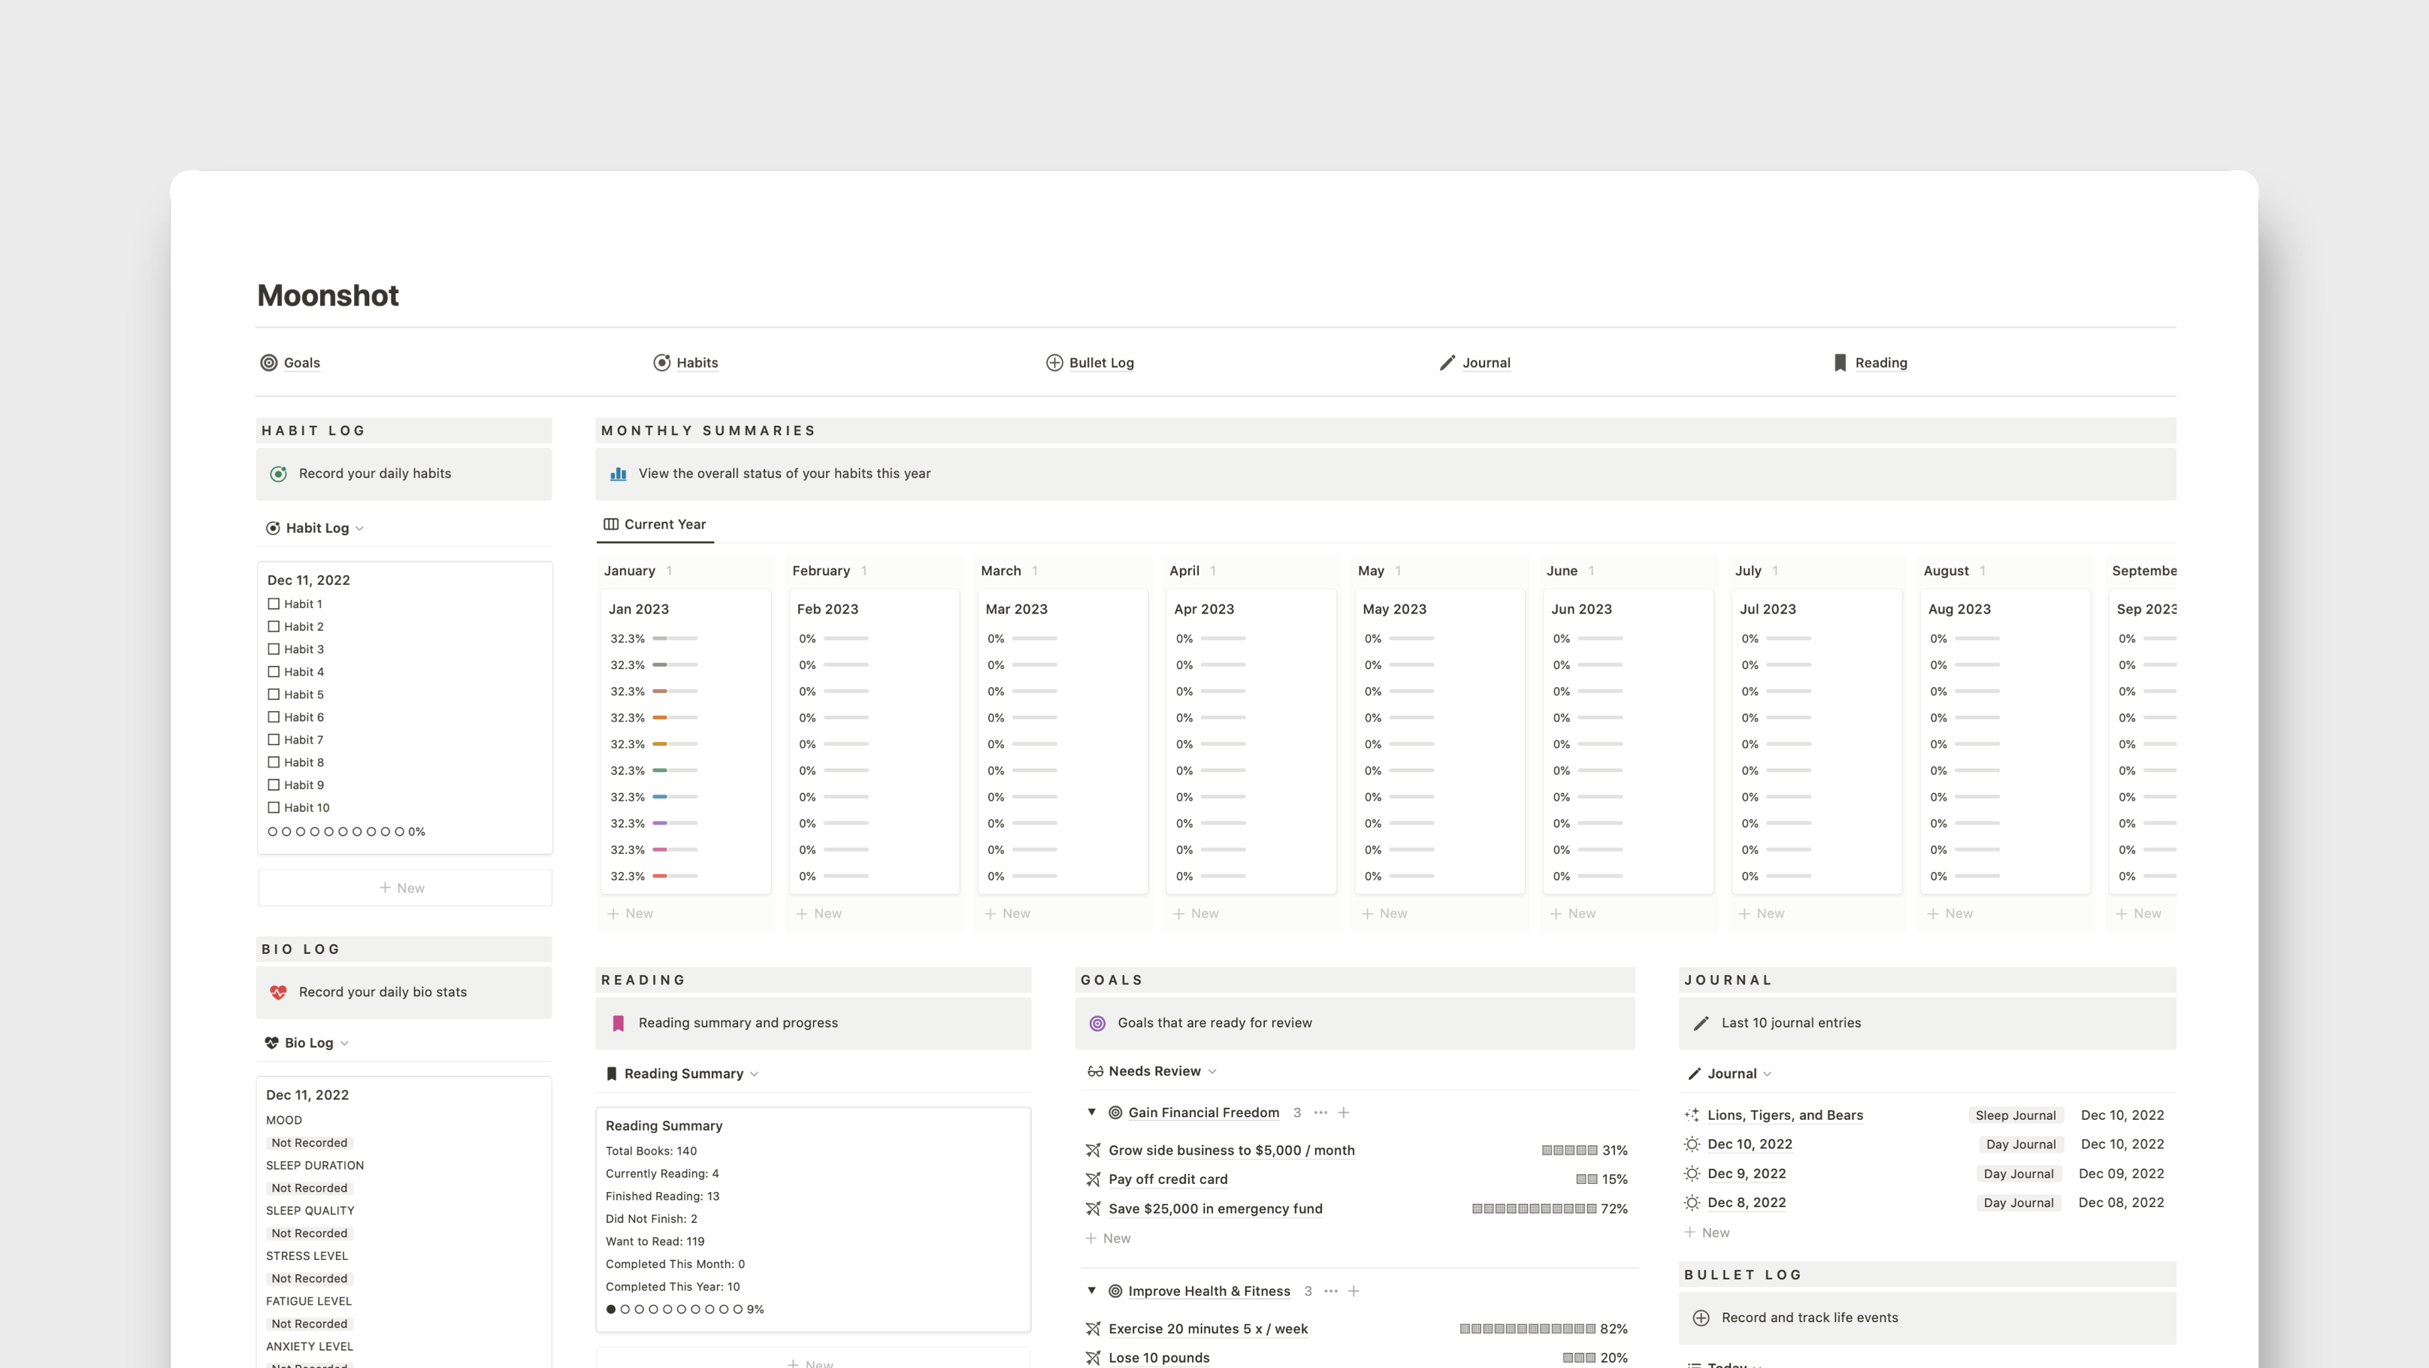
Task: Click the plus-circle icon beside Record and track life events
Action: point(1701,1318)
